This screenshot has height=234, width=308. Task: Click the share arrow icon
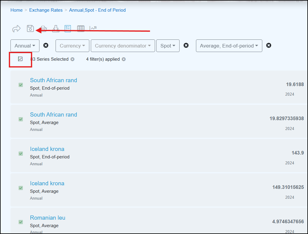click(x=16, y=29)
